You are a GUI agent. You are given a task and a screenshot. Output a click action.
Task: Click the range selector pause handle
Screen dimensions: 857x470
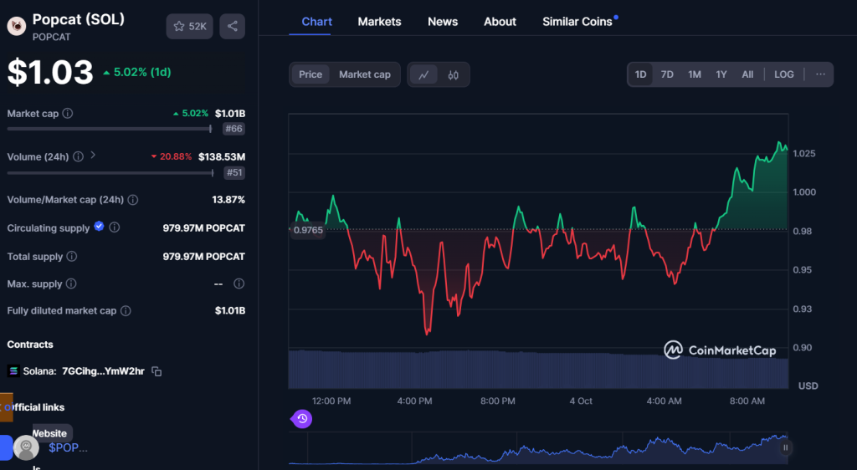(x=785, y=447)
